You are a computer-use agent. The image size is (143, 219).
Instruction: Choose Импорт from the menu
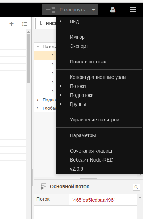[x=99, y=37]
